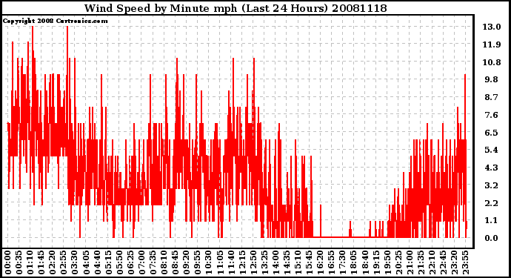This screenshot has height=278, width=511.
Task: Click the 0.0 y-axis label
Action: (492, 238)
